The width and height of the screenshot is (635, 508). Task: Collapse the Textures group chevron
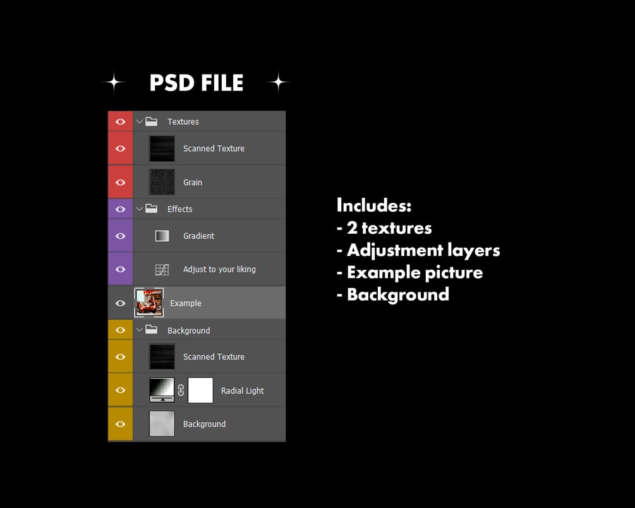(139, 121)
